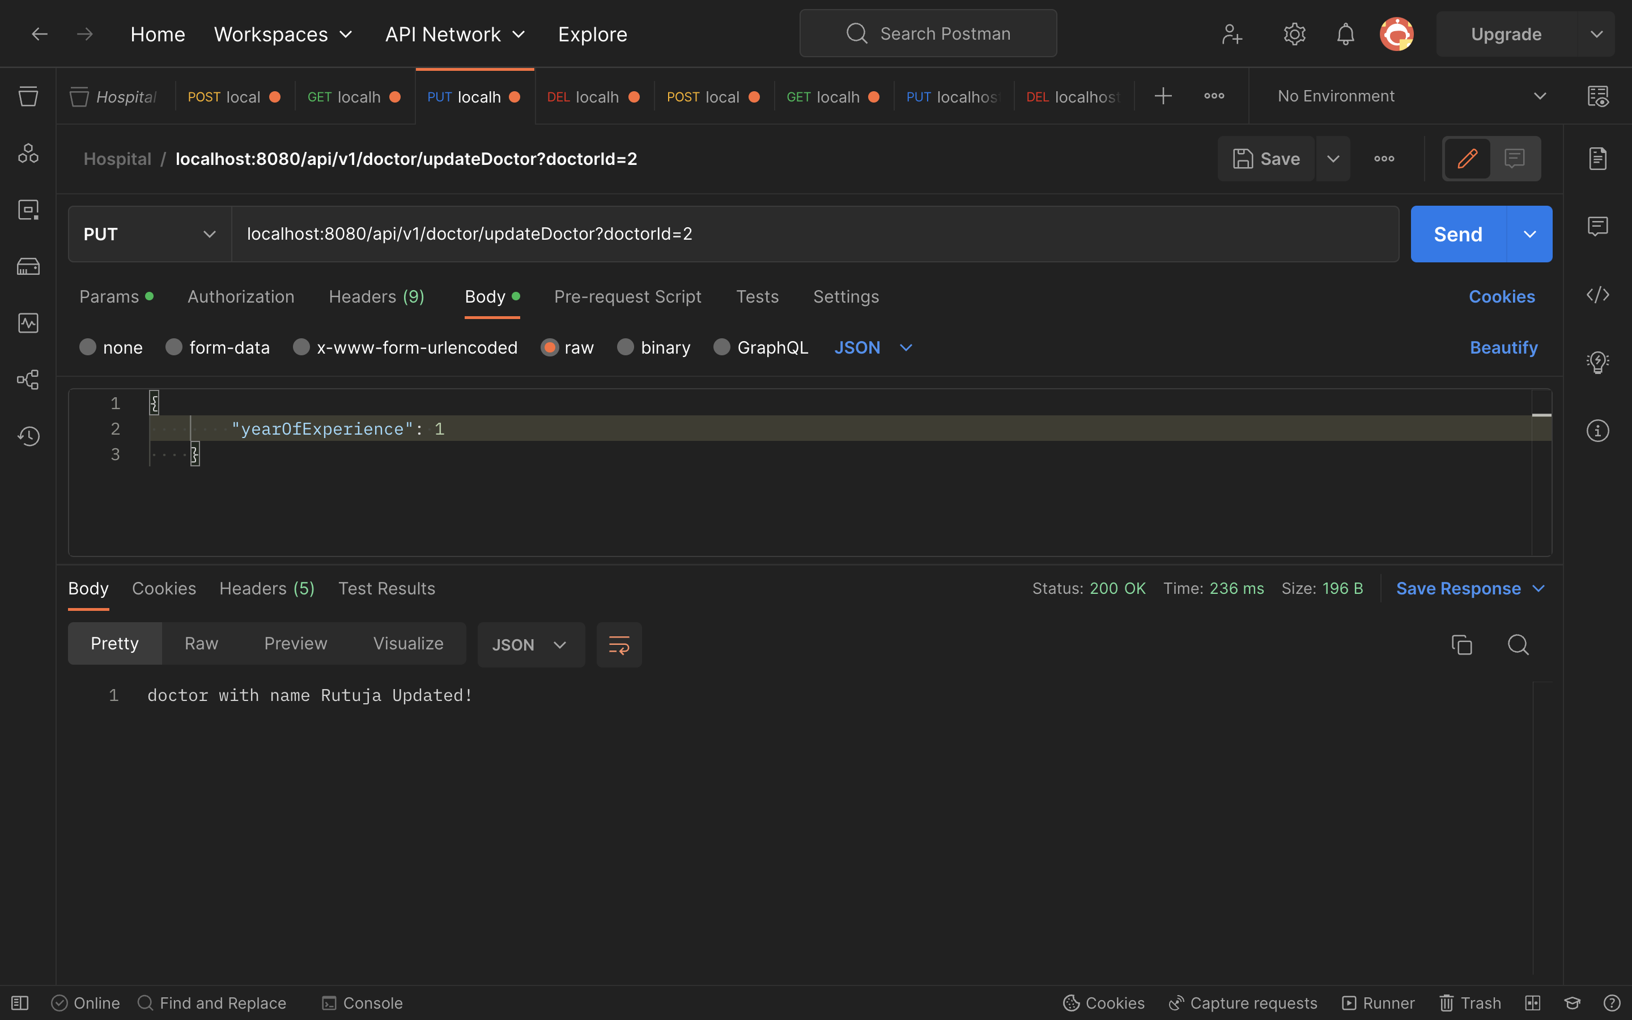The height and width of the screenshot is (1020, 1632).
Task: Open the JSON body format dropdown
Action: (x=873, y=347)
